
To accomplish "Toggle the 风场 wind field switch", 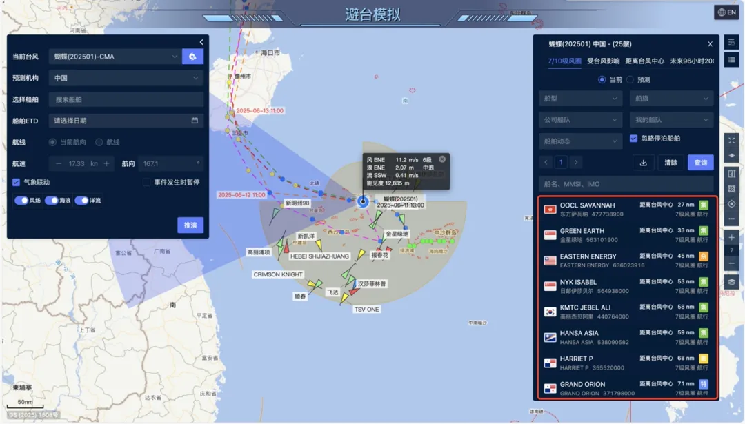I will (x=21, y=201).
